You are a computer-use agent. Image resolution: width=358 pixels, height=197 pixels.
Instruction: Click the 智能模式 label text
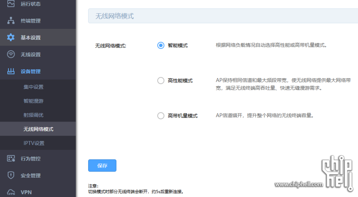178,45
